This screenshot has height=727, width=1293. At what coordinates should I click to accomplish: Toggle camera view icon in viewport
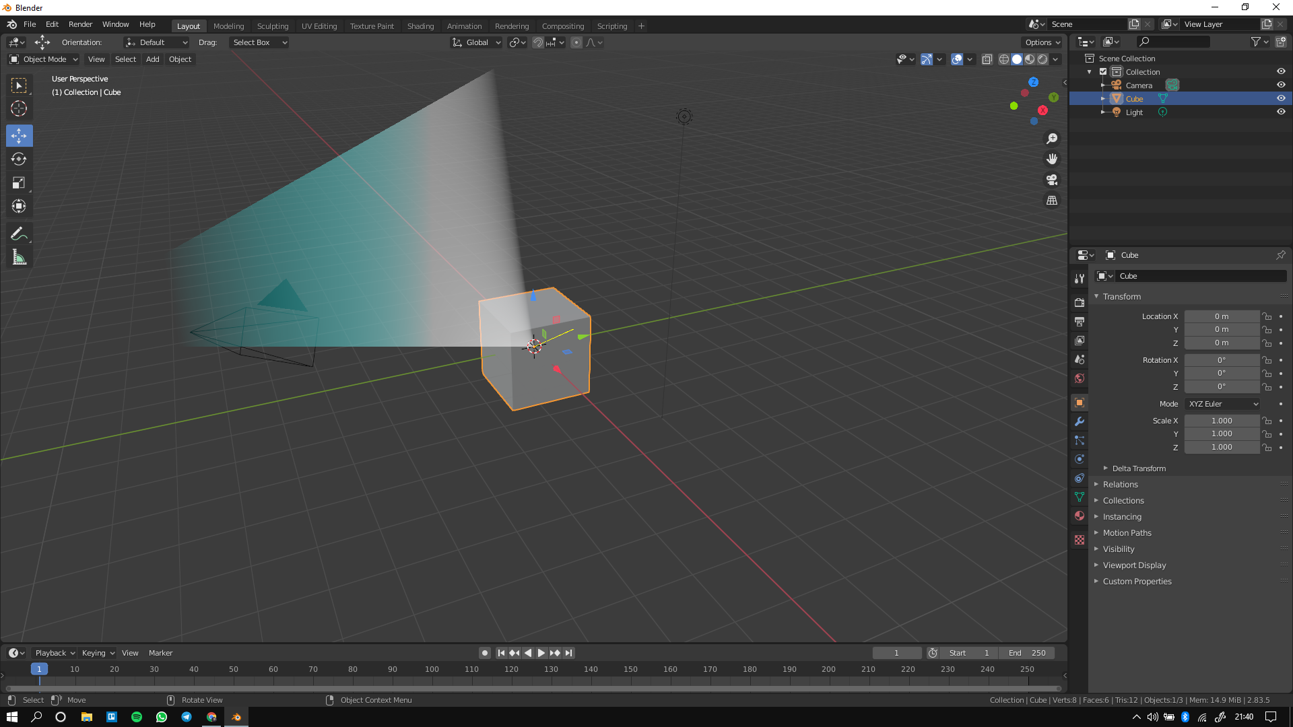pyautogui.click(x=1052, y=180)
